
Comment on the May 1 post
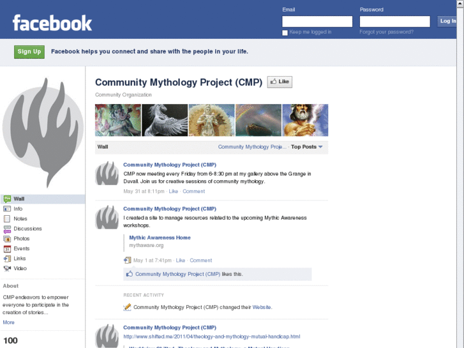coord(200,261)
